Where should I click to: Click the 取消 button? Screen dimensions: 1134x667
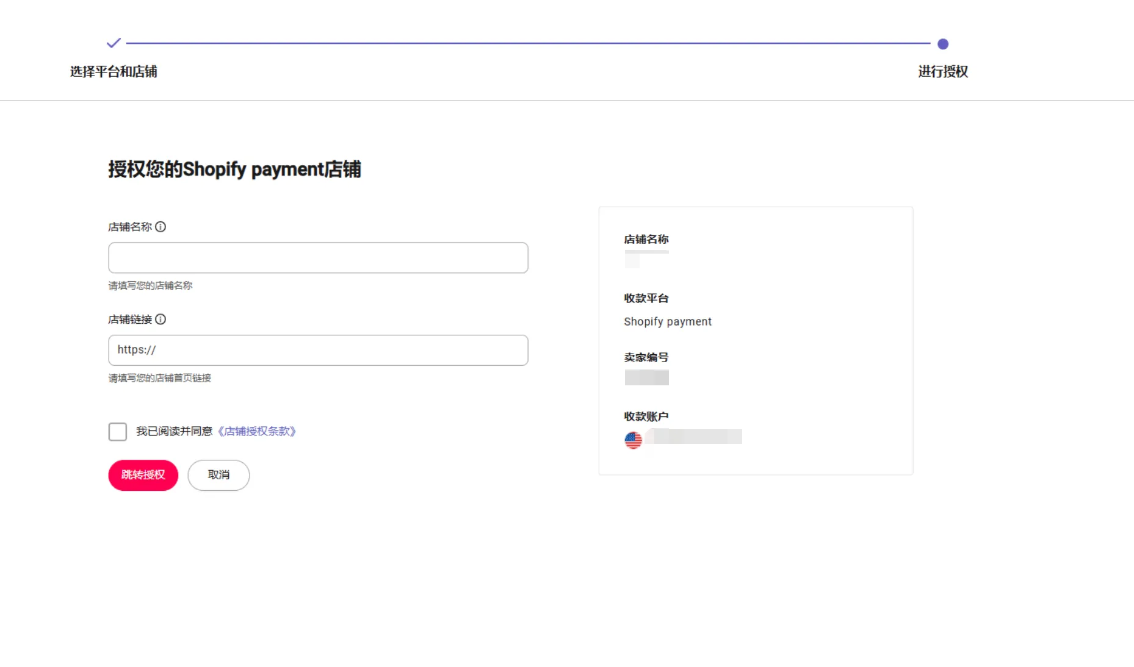click(x=218, y=475)
